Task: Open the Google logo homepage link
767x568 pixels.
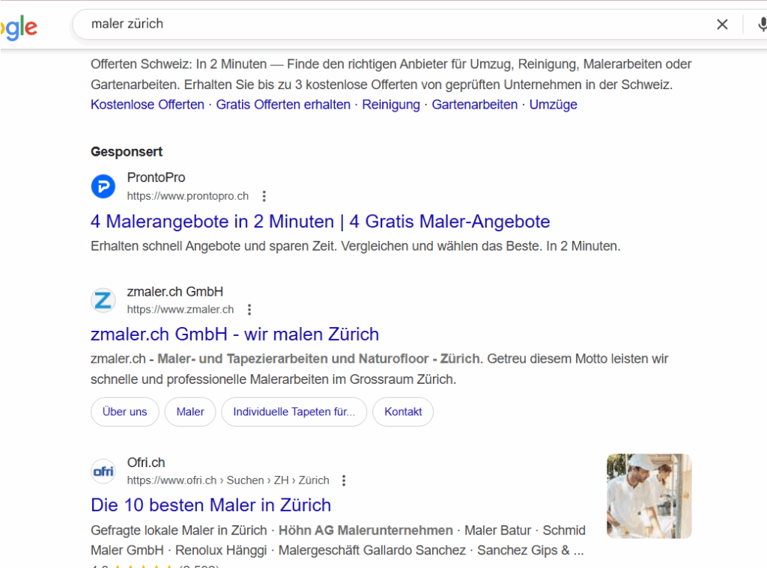Action: 19,28
